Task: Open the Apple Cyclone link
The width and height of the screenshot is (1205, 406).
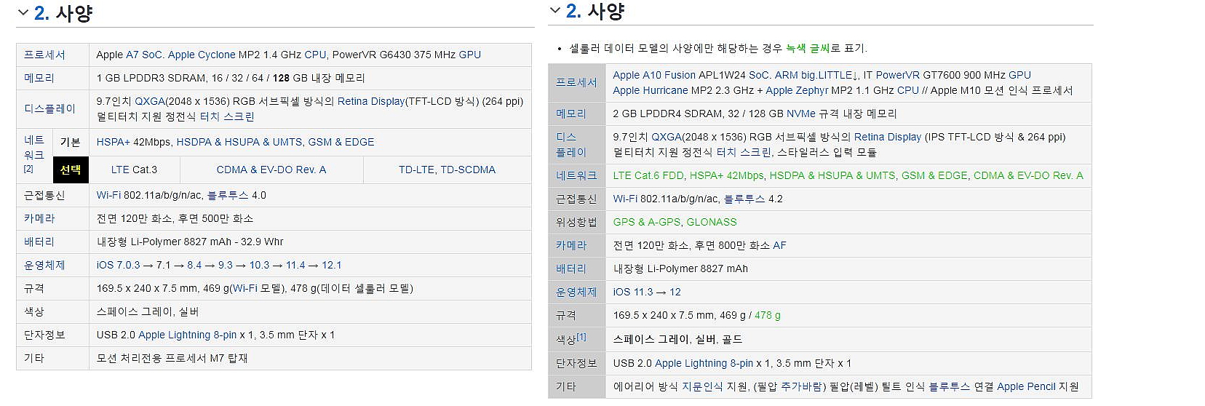Action: pos(202,55)
